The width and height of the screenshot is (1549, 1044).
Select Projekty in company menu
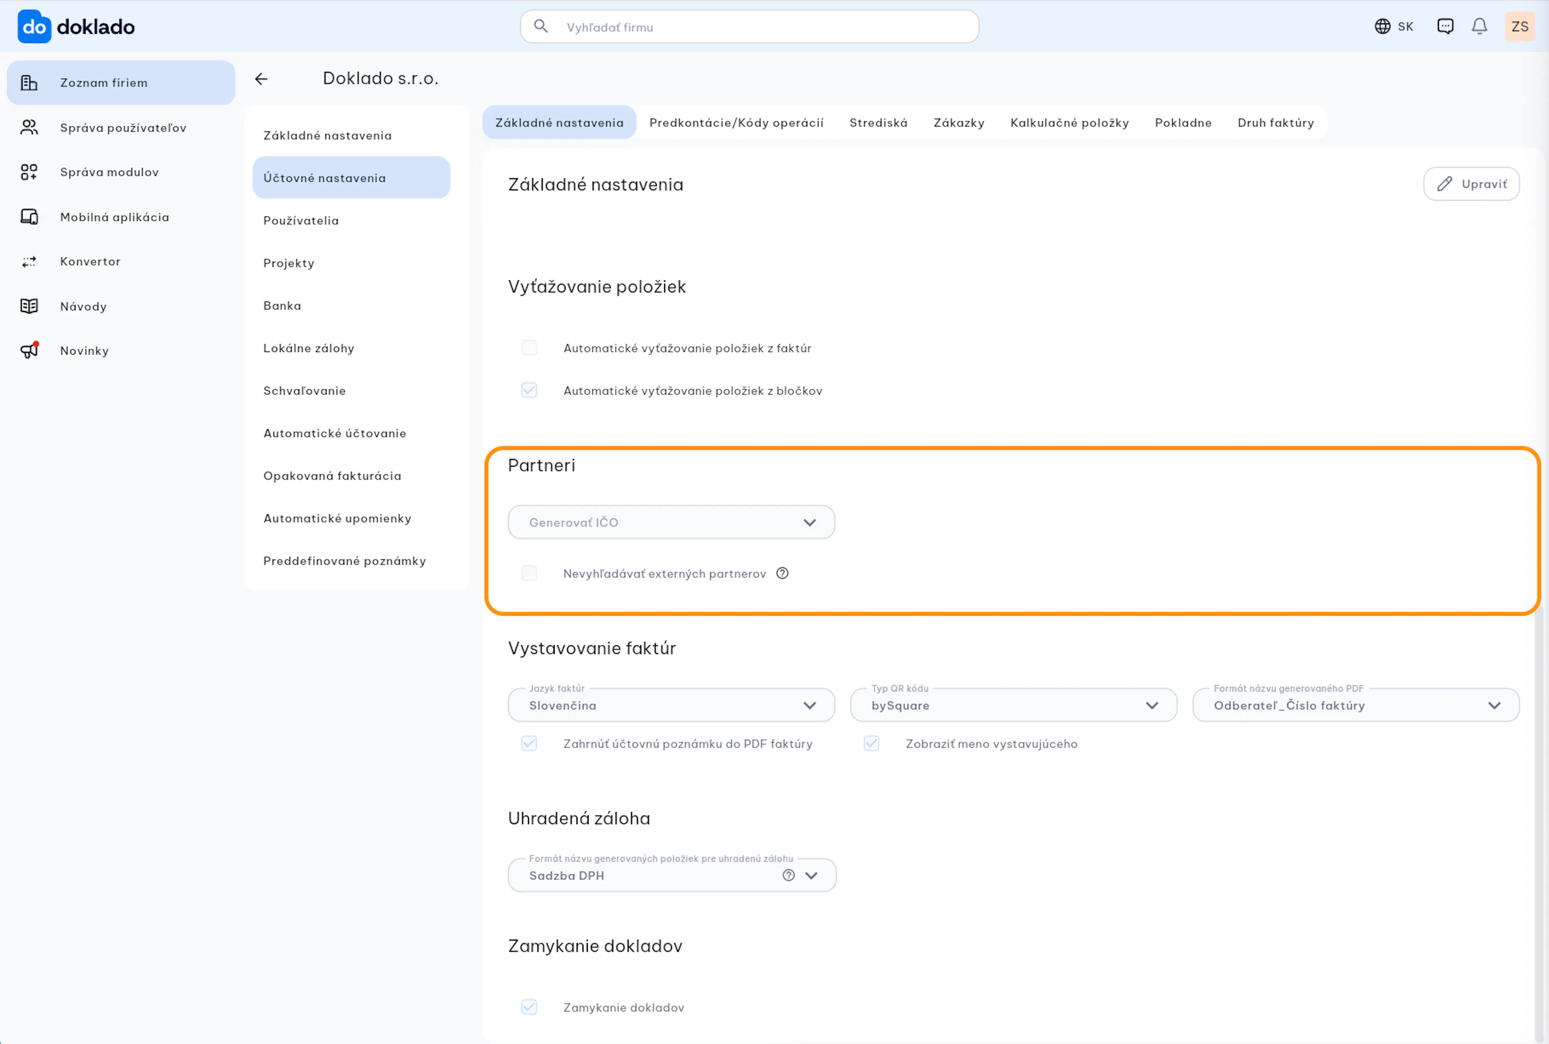[352, 263]
